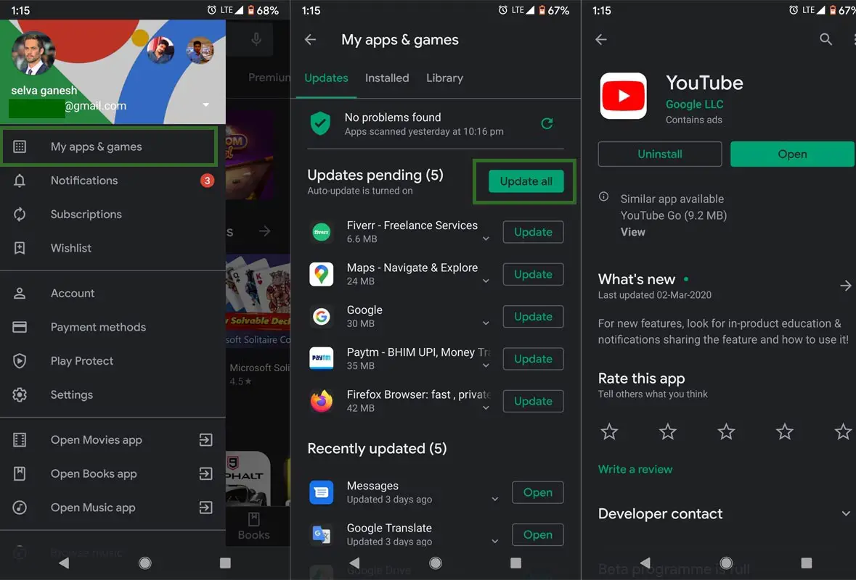Switch to the Updates tab
856x580 pixels.
[x=326, y=78]
